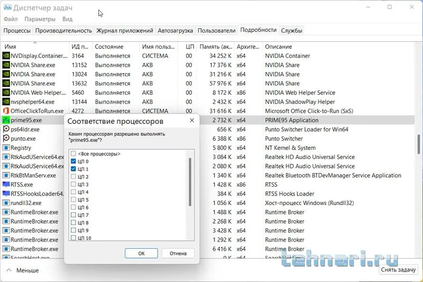Click icon of RuntimeBroker.exe using 6 416 K
This screenshot has width=423, height=282.
tap(6, 249)
